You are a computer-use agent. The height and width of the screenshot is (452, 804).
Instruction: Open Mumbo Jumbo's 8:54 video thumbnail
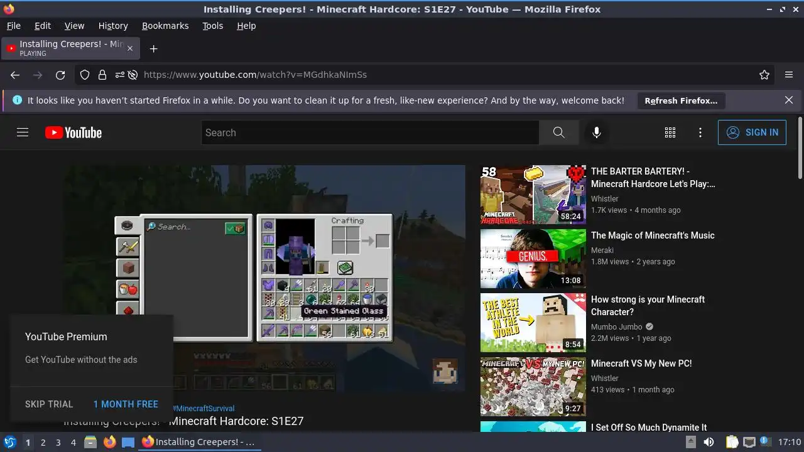pyautogui.click(x=533, y=323)
